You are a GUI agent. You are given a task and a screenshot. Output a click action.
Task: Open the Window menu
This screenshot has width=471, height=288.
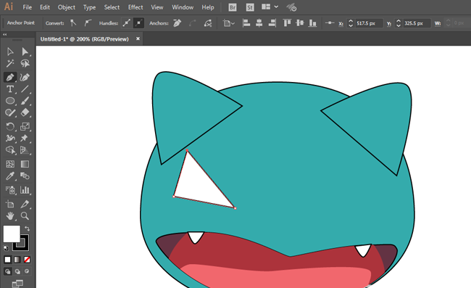click(183, 7)
